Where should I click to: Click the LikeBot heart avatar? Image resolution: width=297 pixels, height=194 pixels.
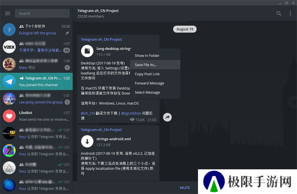9,116
